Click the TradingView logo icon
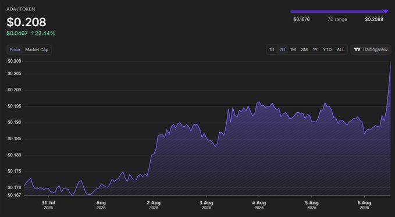395x217 pixels. [357, 49]
